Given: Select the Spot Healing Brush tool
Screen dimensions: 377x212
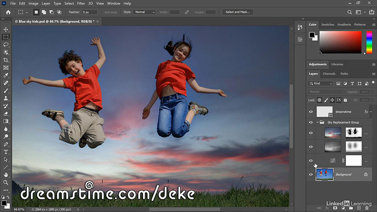Looking at the screenshot, I should 6,83.
